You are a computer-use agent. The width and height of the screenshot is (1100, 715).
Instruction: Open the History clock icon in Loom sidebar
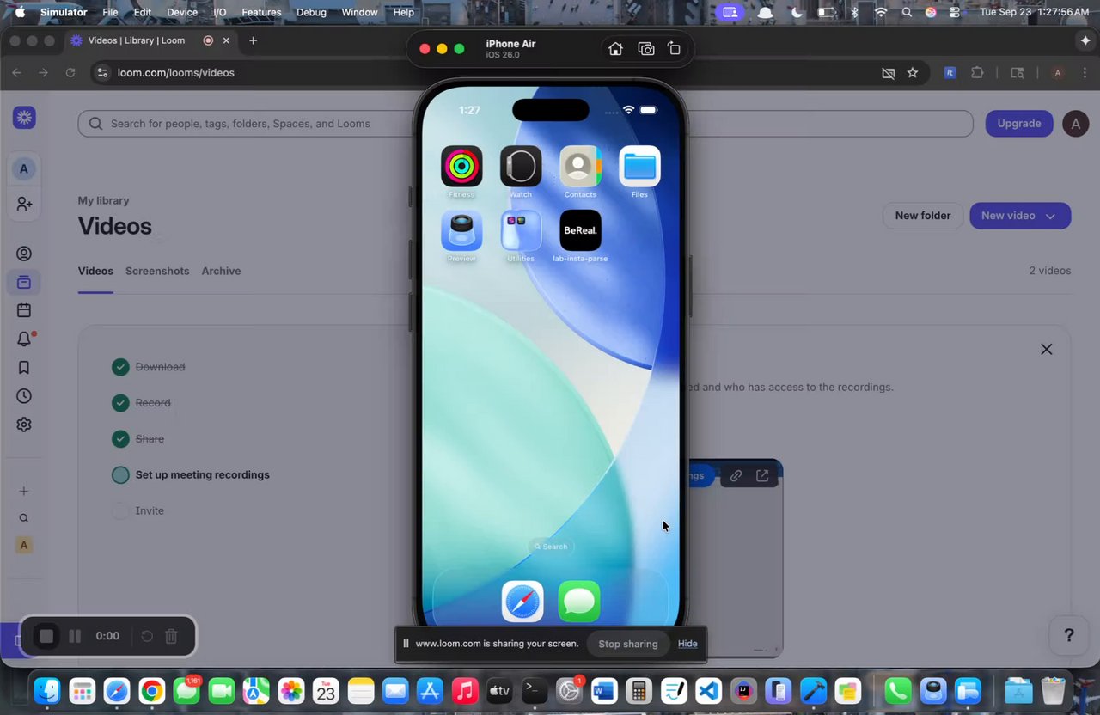24,396
